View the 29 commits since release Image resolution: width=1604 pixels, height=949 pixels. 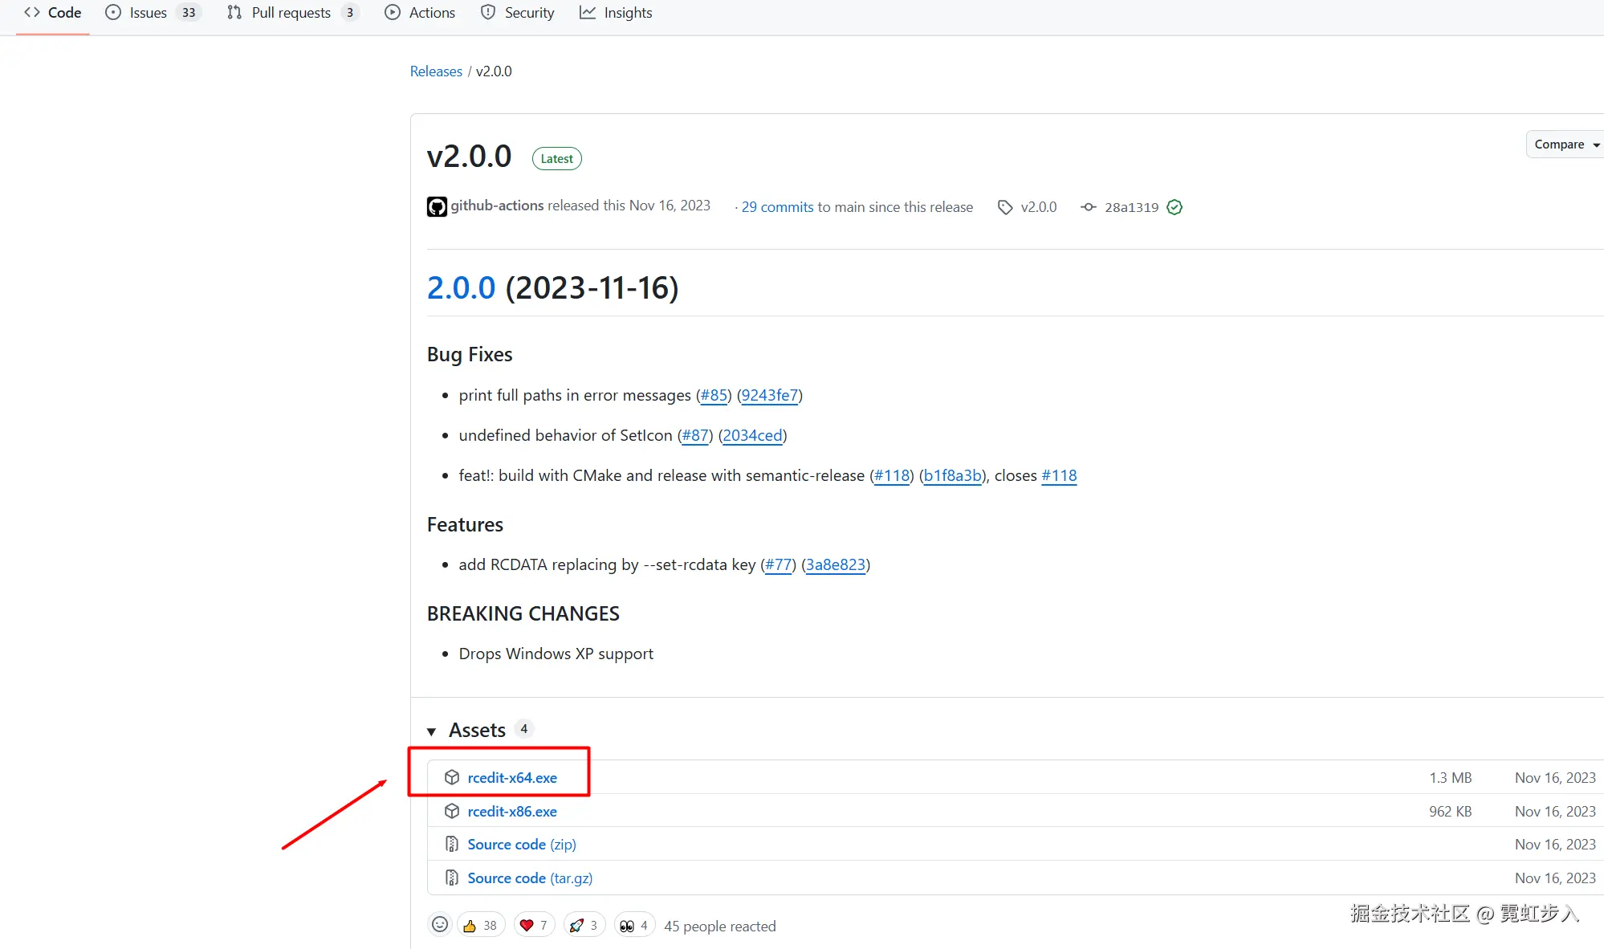[777, 207]
